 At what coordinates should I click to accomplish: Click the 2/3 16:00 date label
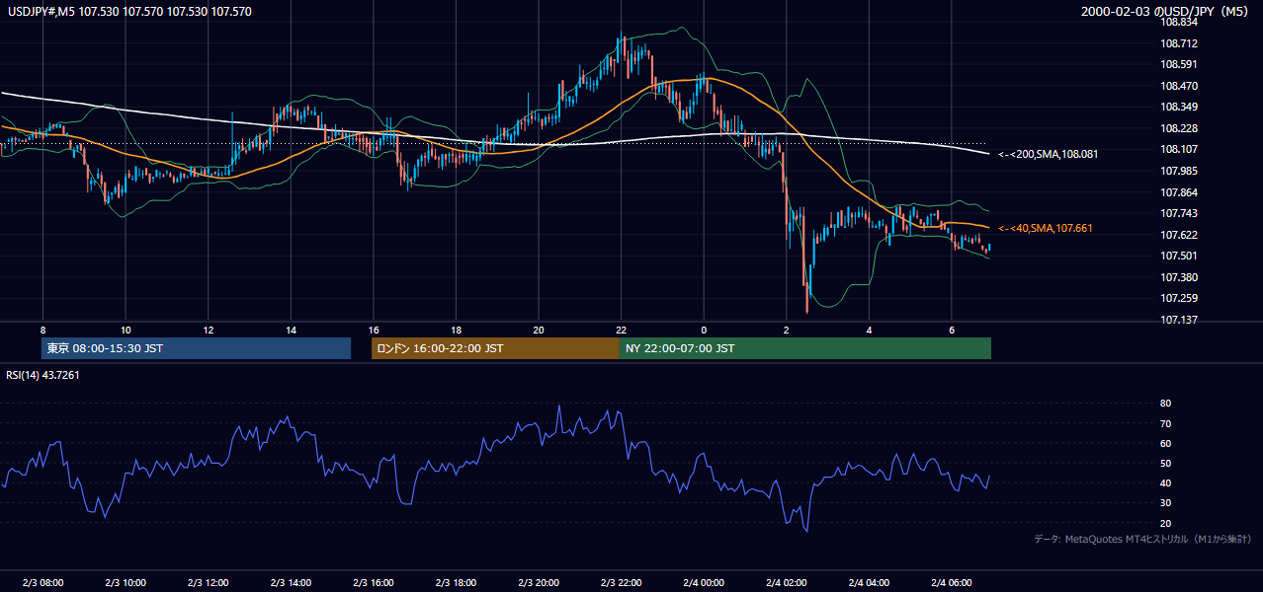(x=373, y=582)
